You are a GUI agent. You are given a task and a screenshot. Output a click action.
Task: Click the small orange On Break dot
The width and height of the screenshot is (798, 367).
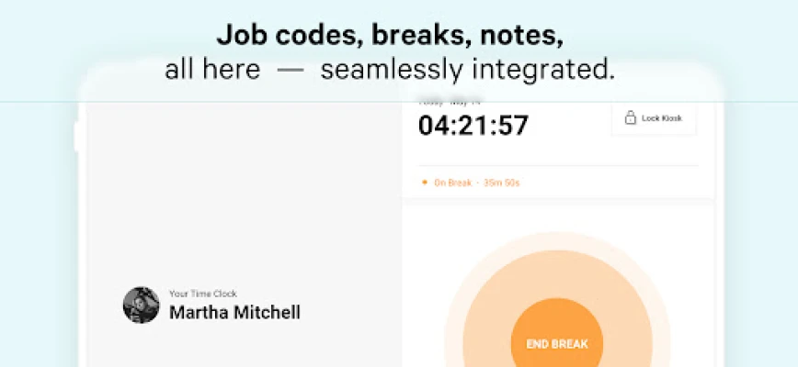pos(425,183)
